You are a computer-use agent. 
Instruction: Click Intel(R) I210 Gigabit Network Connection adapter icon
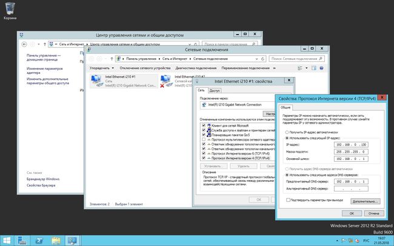click(204, 105)
